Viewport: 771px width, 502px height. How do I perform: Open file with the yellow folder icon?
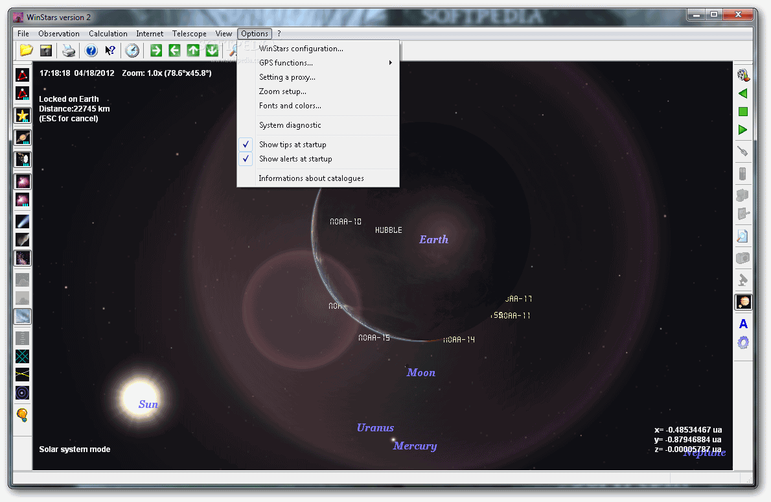(26, 50)
